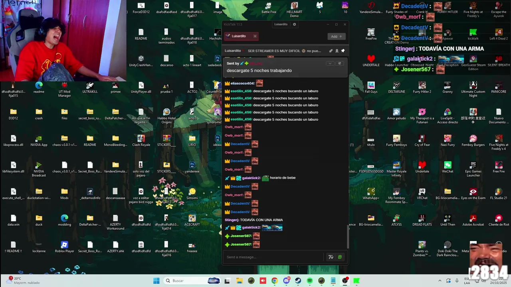Image resolution: width=511 pixels, height=287 pixels.
Task: Select Fall Guys desktop icon
Action: (x=371, y=88)
